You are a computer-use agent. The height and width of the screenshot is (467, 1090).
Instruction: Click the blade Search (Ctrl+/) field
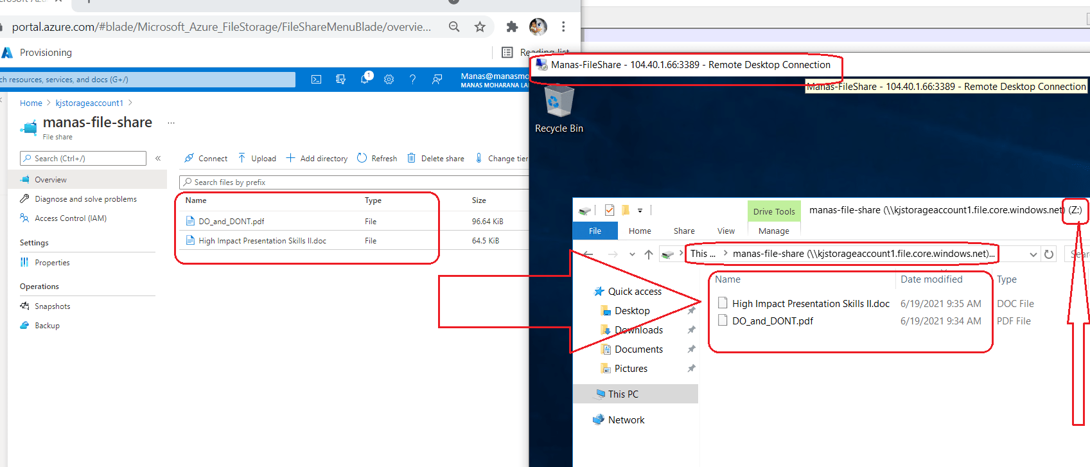tap(83, 158)
